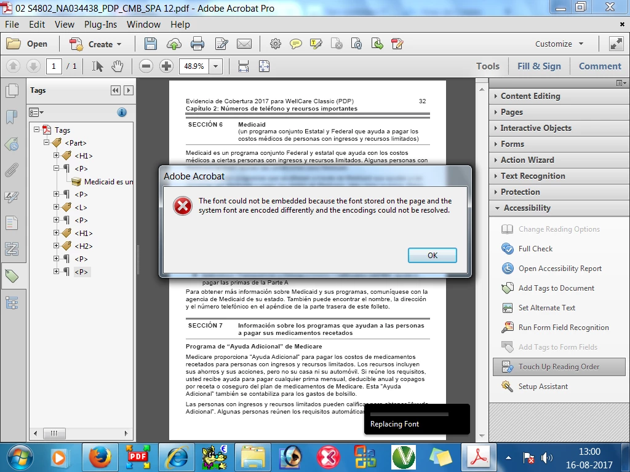This screenshot has width=630, height=472.
Task: Click the upload to cloud icon
Action: [174, 44]
